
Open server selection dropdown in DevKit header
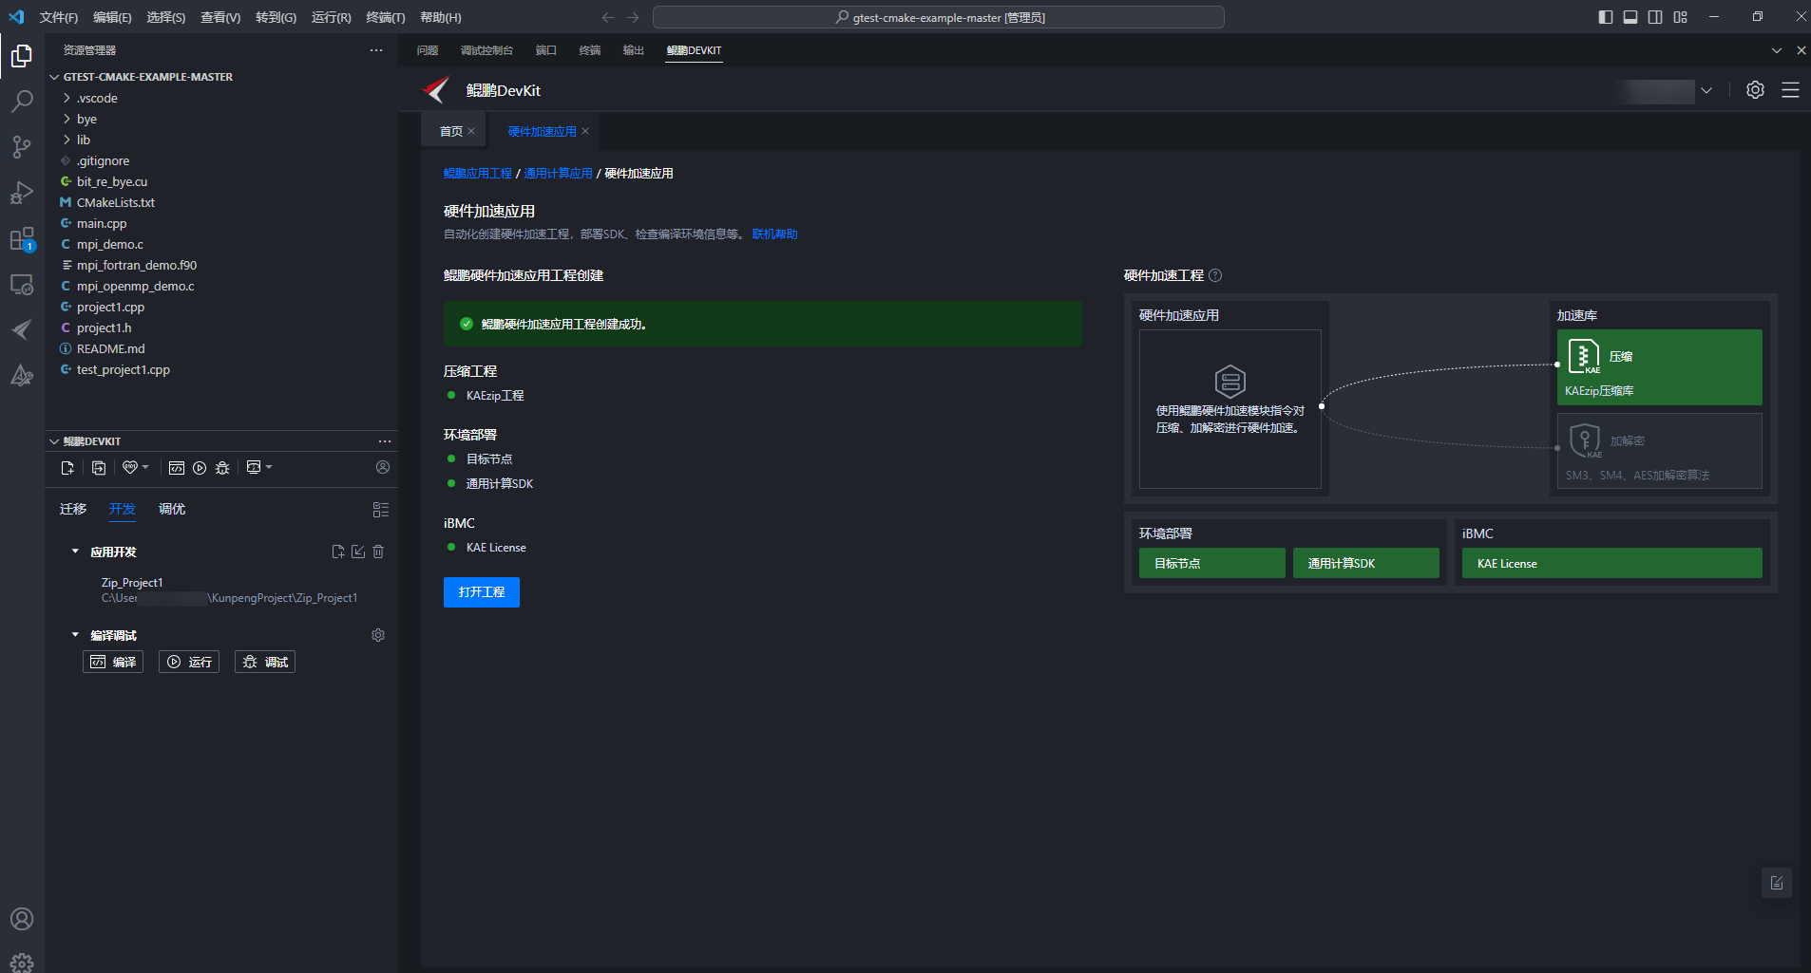1706,91
